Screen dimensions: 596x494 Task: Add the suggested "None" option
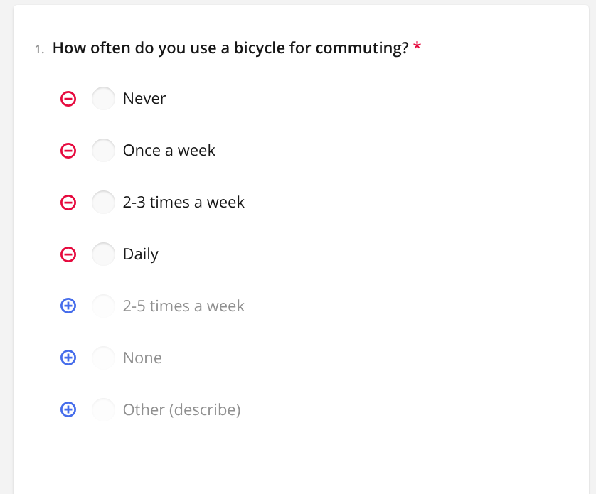click(x=68, y=358)
